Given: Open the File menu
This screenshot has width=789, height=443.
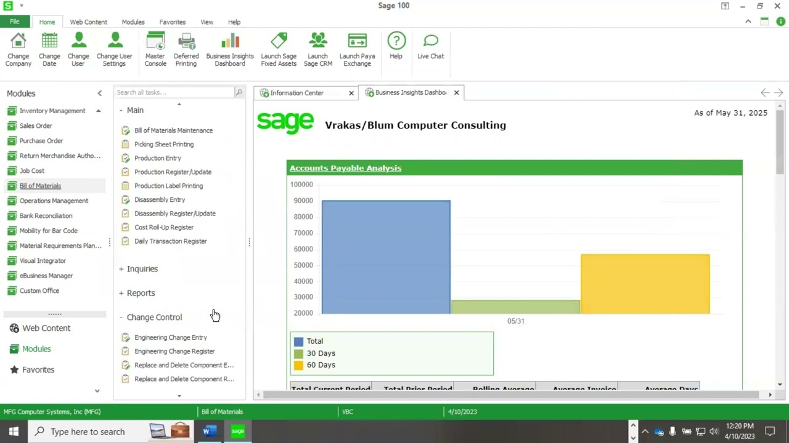Looking at the screenshot, I should 15,22.
